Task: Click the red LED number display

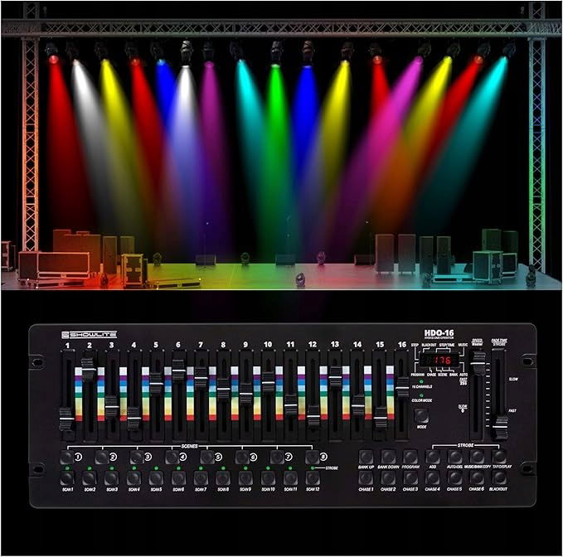Action: click(440, 361)
